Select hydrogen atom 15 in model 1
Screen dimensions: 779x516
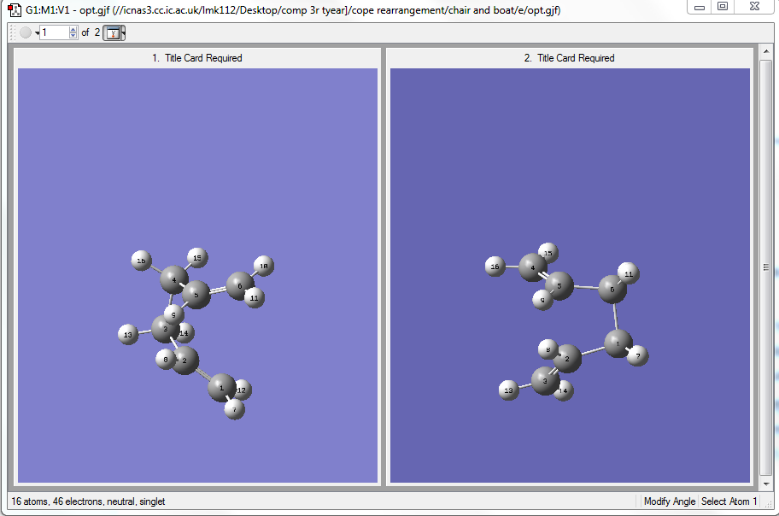[197, 257]
